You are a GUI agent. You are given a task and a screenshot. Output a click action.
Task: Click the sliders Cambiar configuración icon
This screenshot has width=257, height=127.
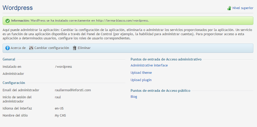click(31, 48)
